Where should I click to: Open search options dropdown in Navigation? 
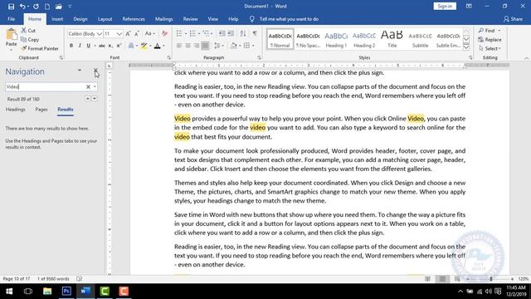pos(95,86)
